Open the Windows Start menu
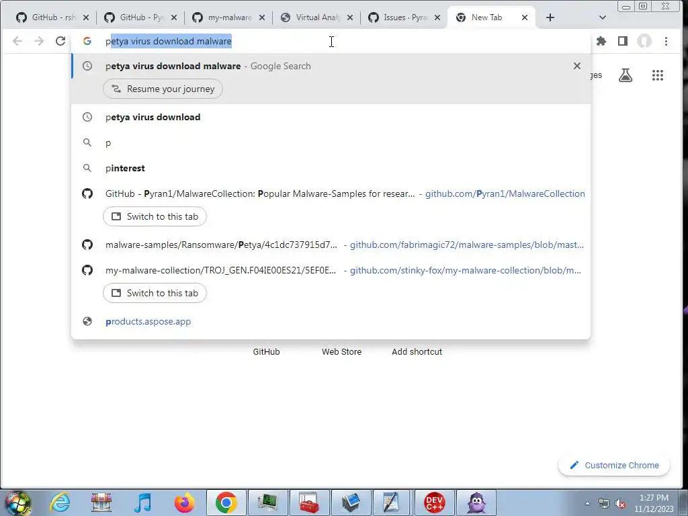The width and height of the screenshot is (688, 516). pos(17,503)
